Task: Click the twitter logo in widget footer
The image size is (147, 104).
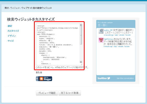Action: [104, 78]
